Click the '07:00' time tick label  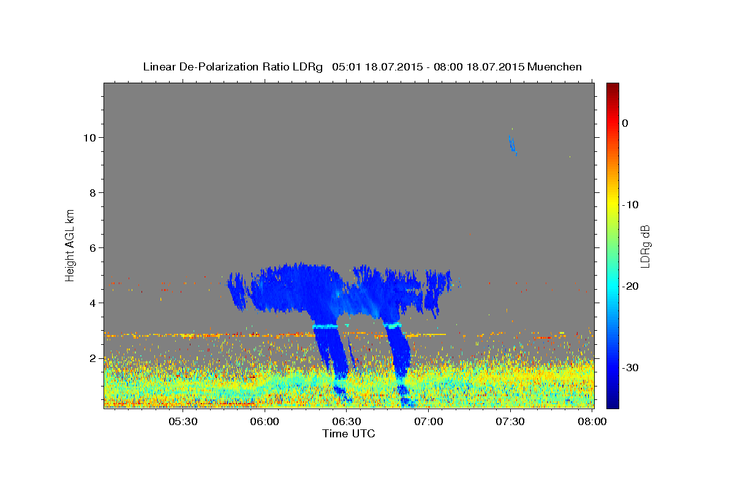click(x=429, y=421)
